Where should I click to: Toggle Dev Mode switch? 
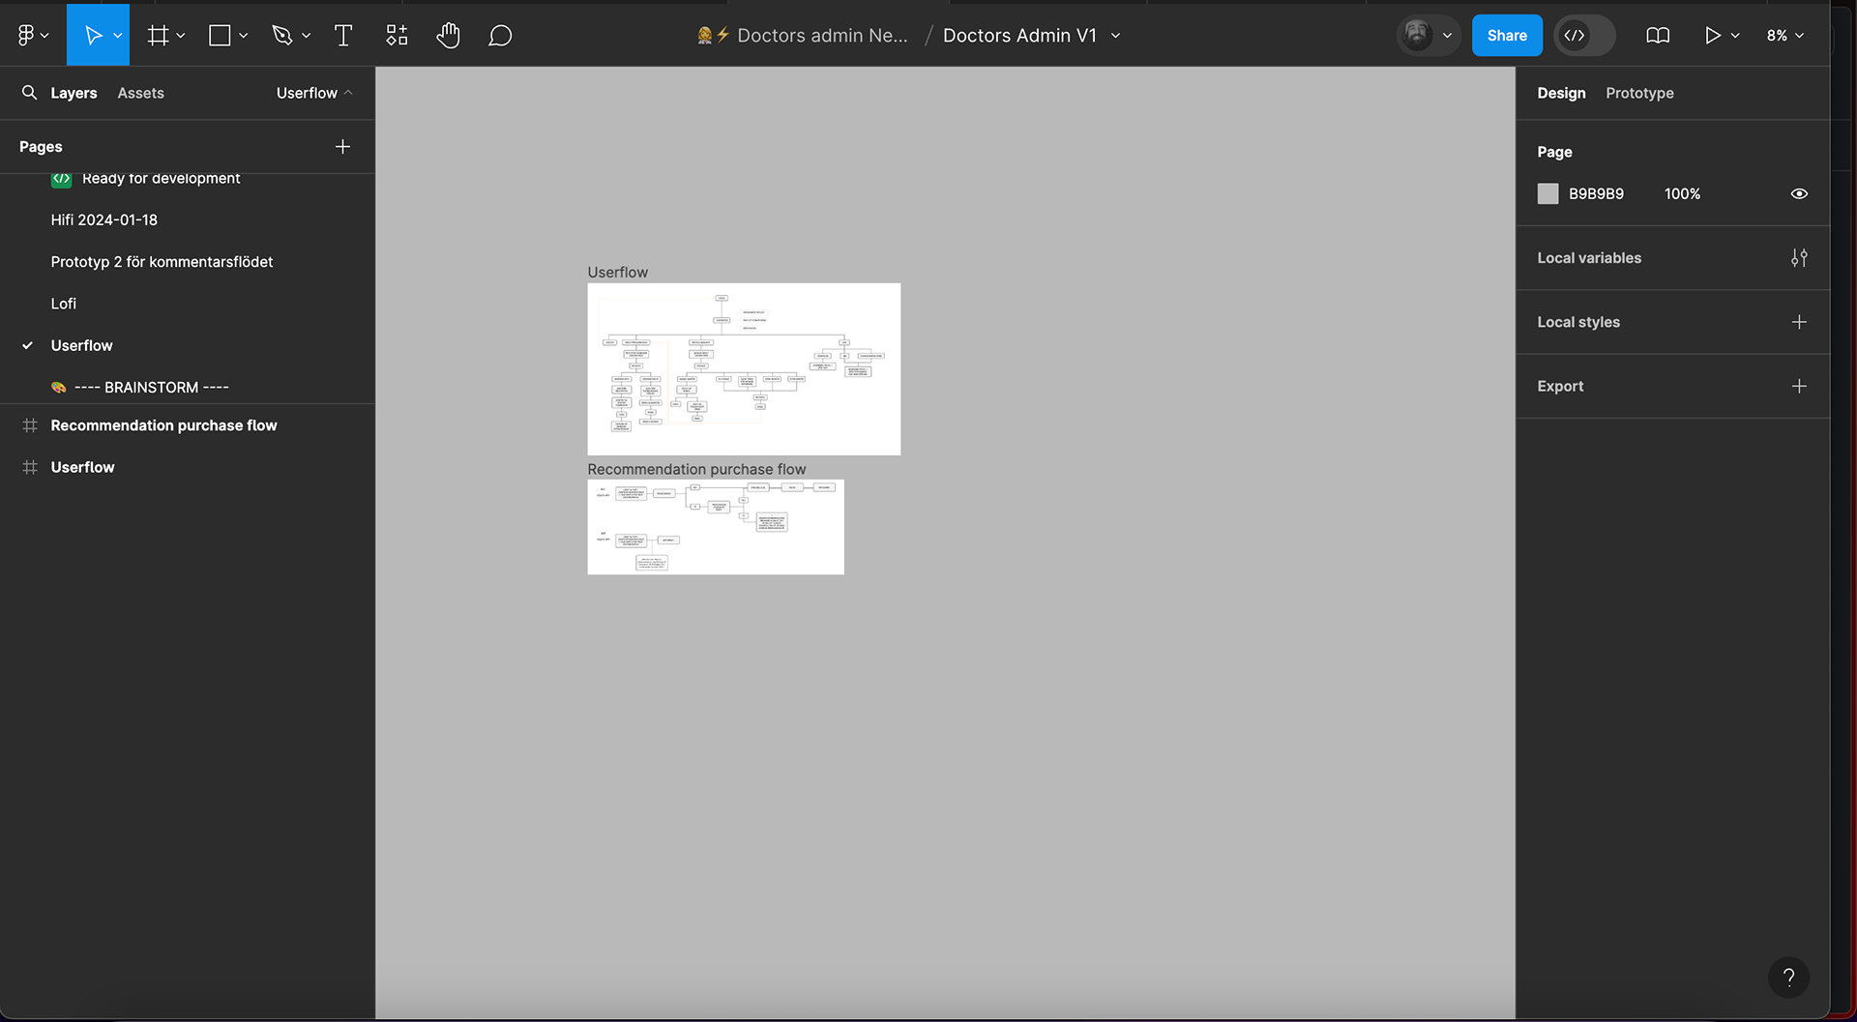pos(1584,36)
